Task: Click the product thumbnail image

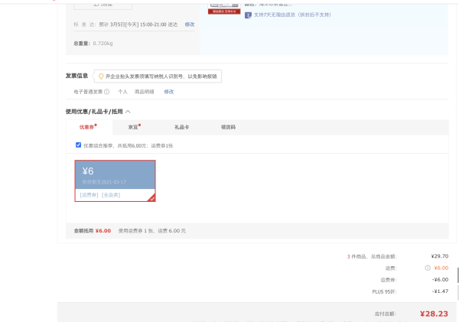Action: point(224,8)
